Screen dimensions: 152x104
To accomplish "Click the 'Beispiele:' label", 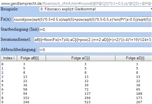I will coord(10,9).
